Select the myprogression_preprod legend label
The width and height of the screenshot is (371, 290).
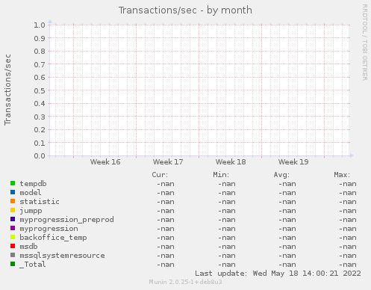[x=66, y=220]
